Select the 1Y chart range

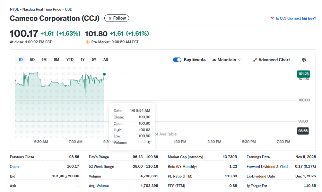(x=83, y=60)
